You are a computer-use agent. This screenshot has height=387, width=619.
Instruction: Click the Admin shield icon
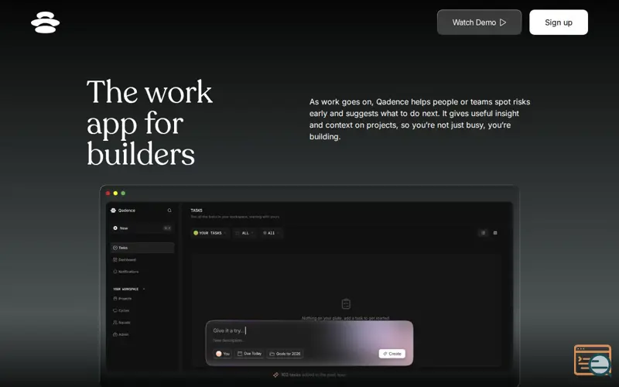click(115, 334)
